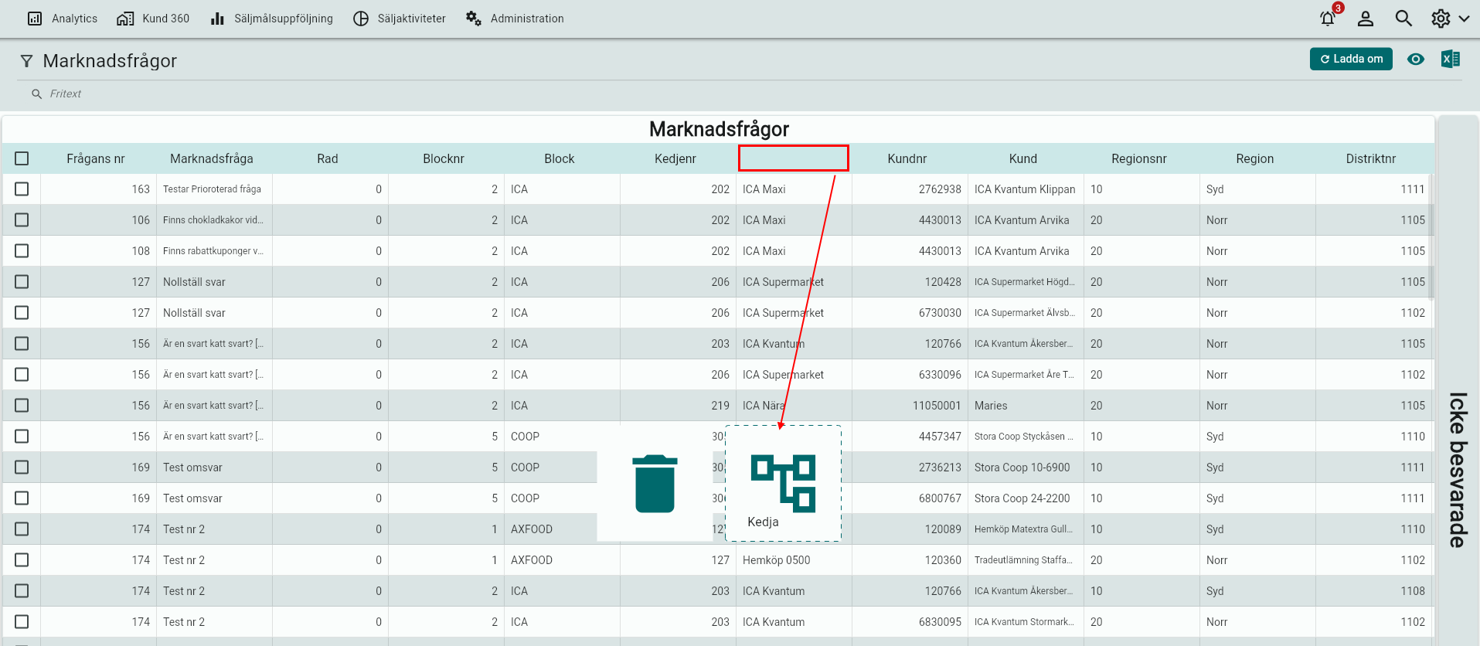
Task: Check the Stora Coop Styckåsen row checkbox
Action: point(22,437)
